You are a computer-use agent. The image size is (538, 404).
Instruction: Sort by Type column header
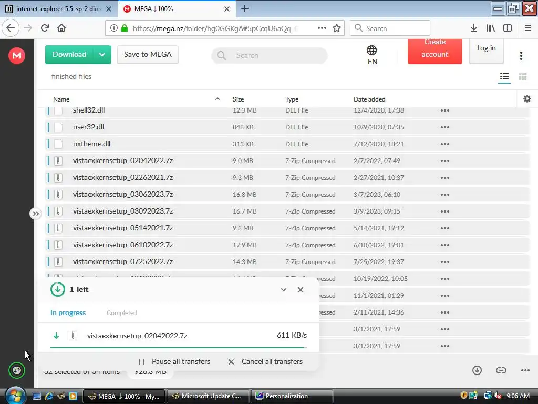click(292, 99)
